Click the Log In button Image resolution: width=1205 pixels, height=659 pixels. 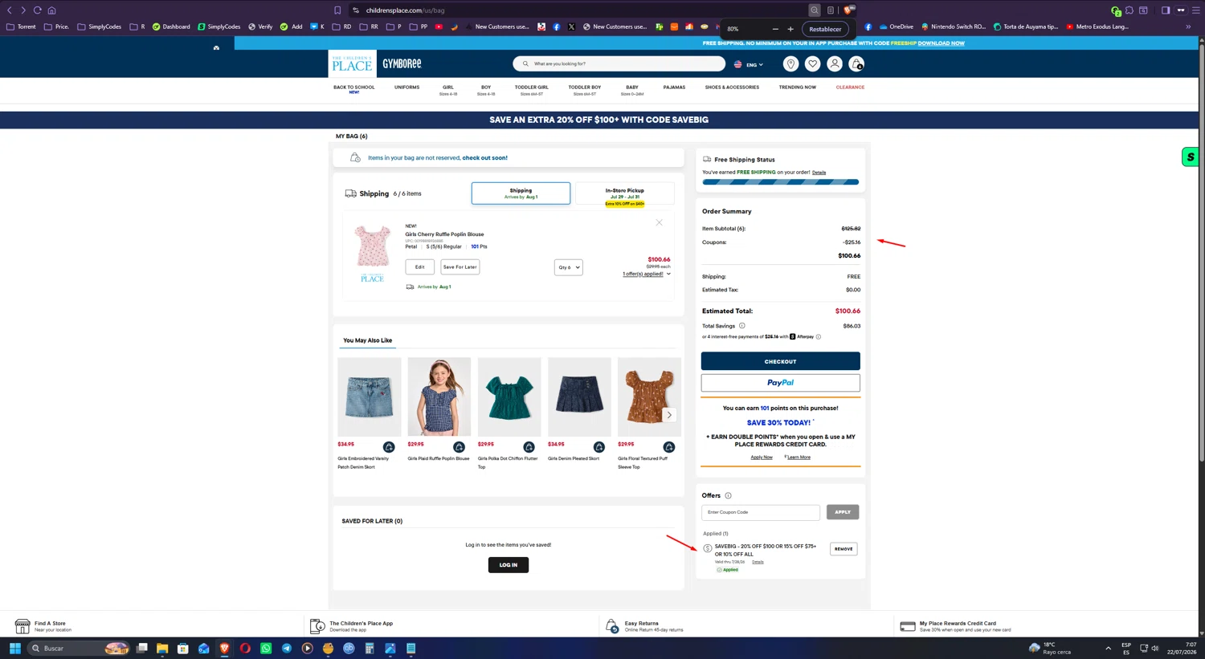click(509, 565)
